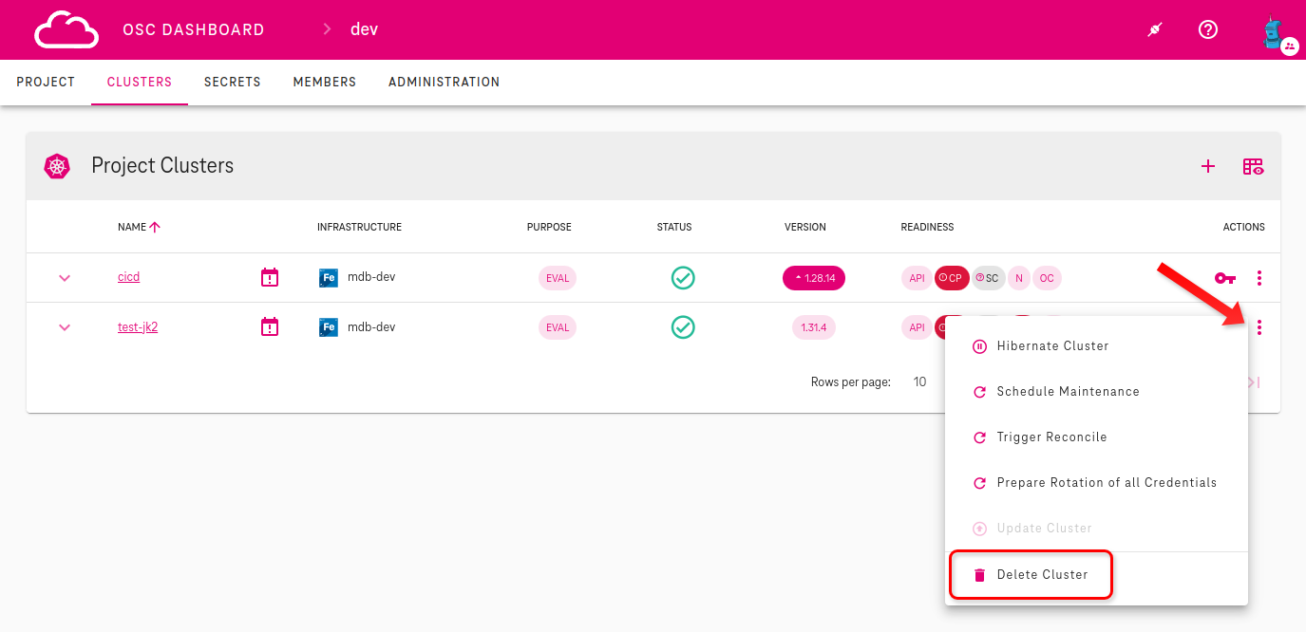Expand the cicd cluster row
The width and height of the screenshot is (1306, 632).
click(x=65, y=278)
